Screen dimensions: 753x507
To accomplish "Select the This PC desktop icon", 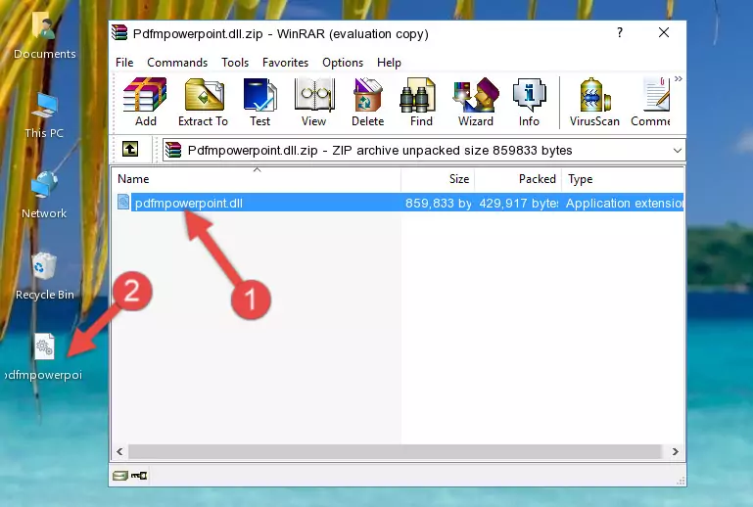I will 44,116.
